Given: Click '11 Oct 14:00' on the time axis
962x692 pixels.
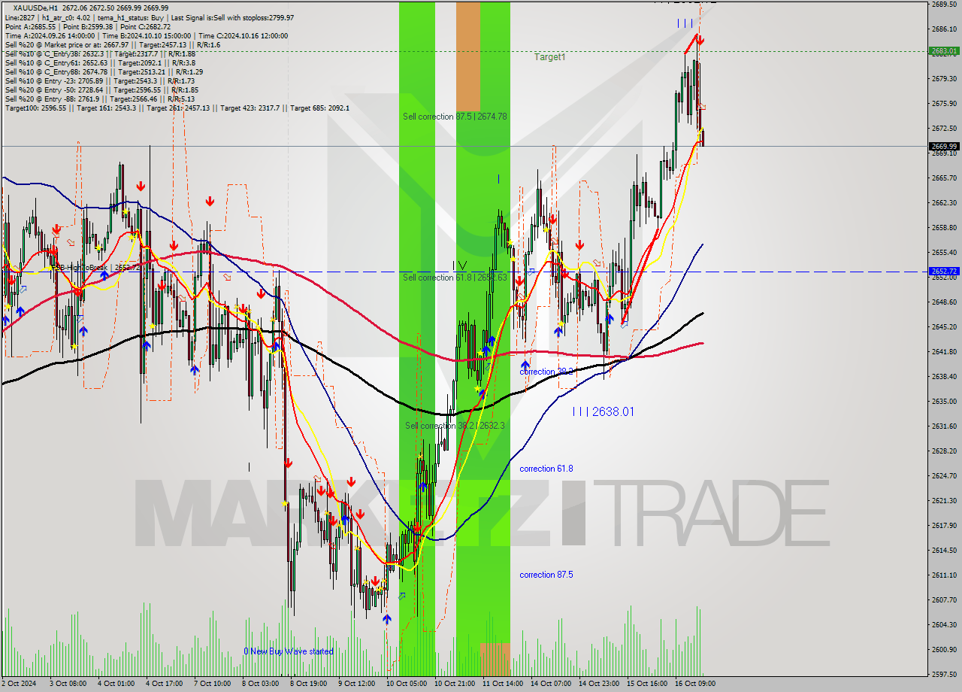Looking at the screenshot, I should pos(503,684).
